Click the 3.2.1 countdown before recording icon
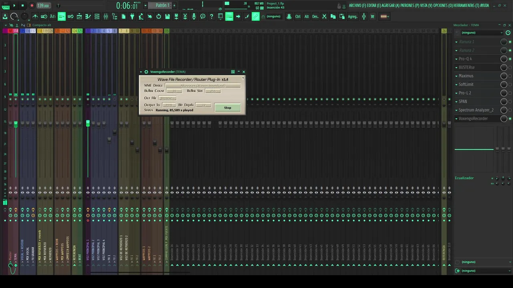The width and height of the screenshot is (513, 288). (x=53, y=16)
